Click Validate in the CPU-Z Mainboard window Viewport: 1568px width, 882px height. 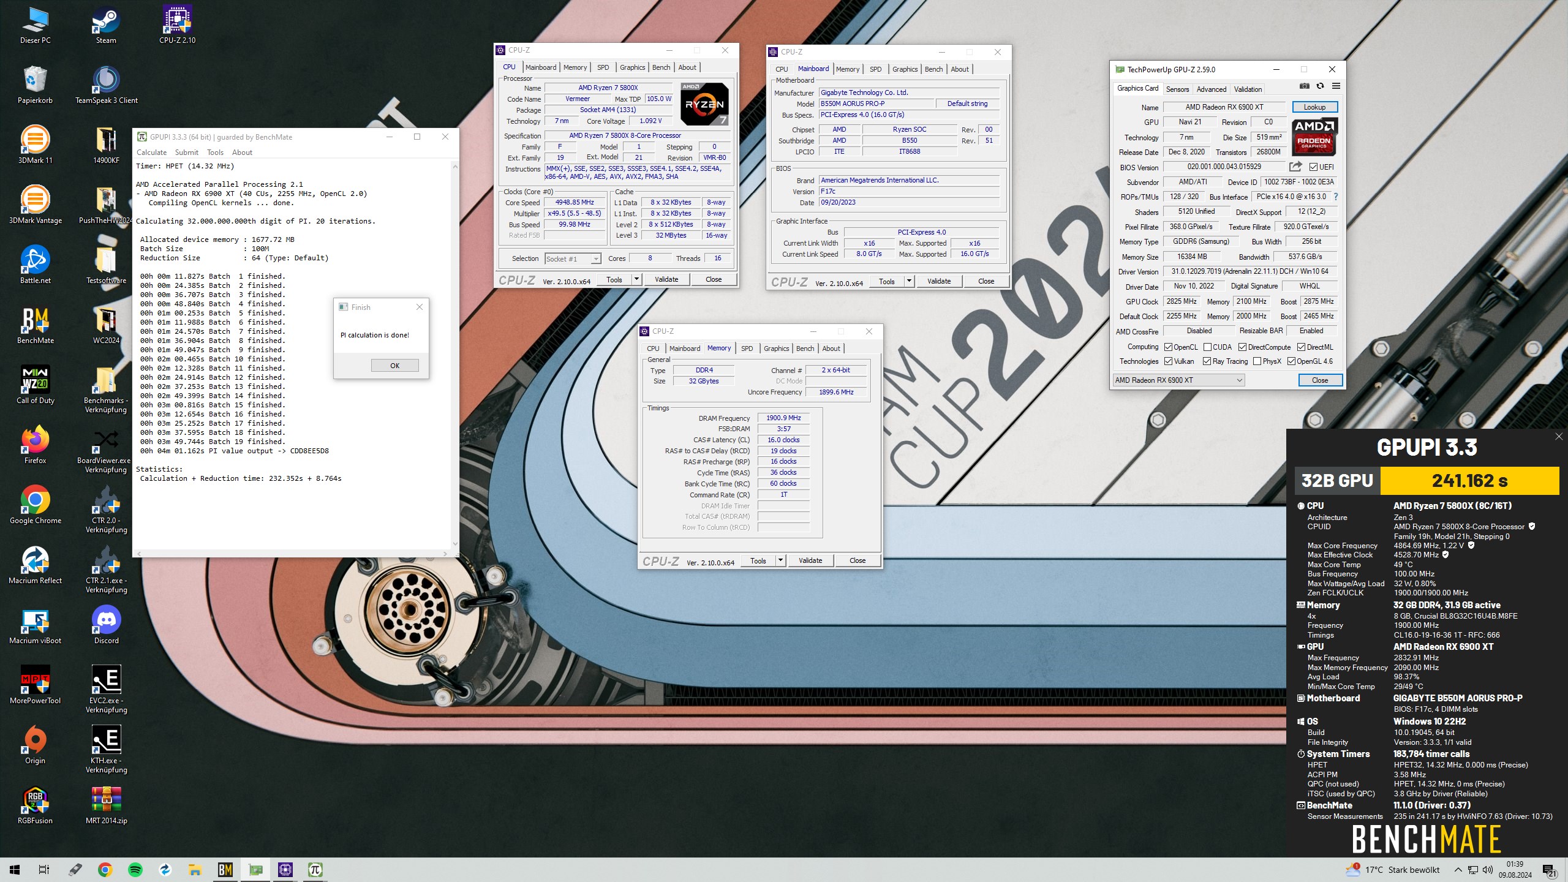[938, 281]
